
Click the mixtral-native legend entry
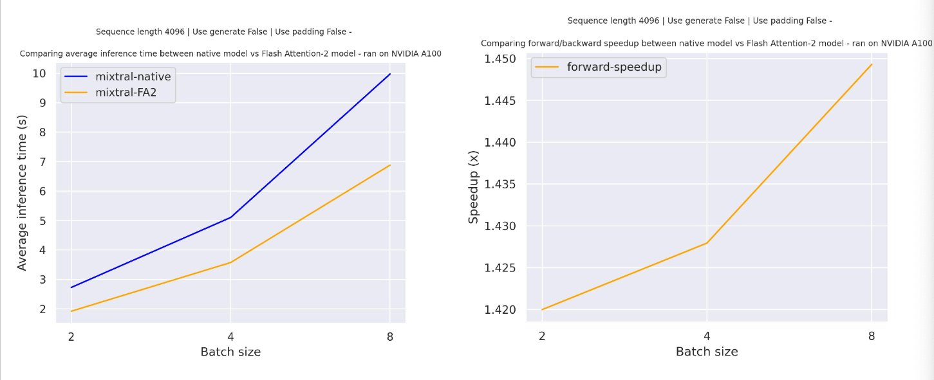pos(133,77)
